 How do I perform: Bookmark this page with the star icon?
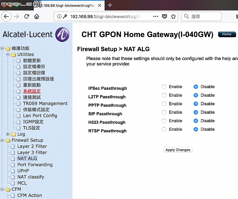point(173,17)
